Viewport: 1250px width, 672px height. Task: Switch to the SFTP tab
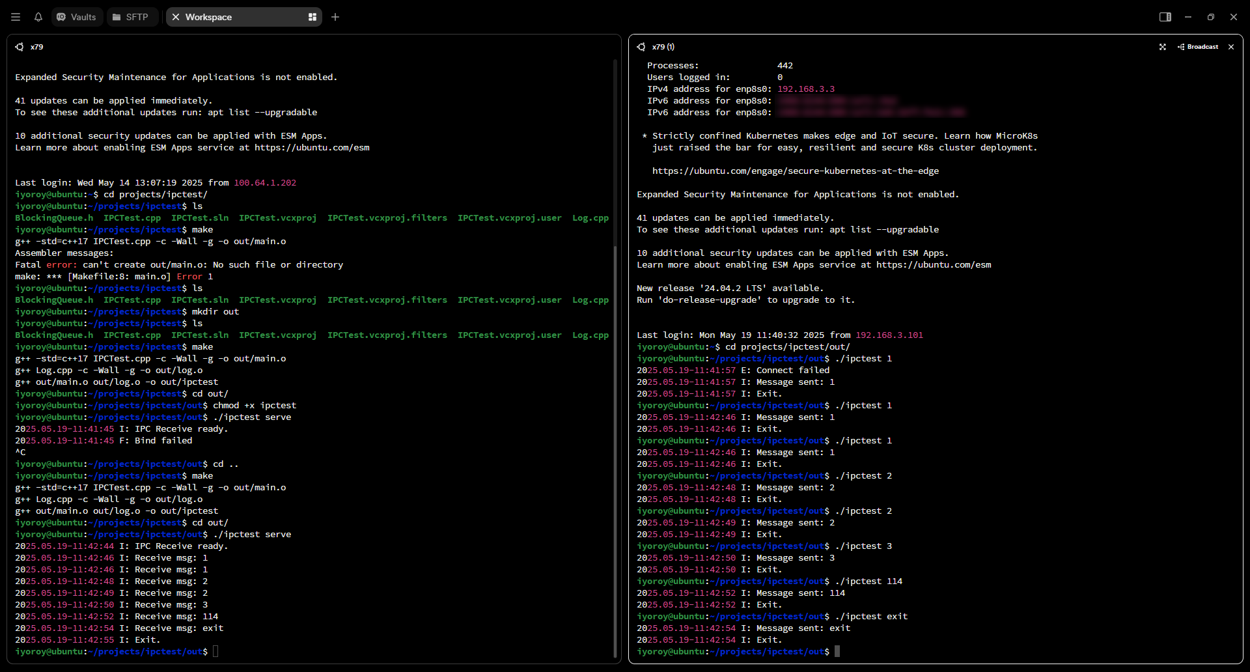pos(131,17)
